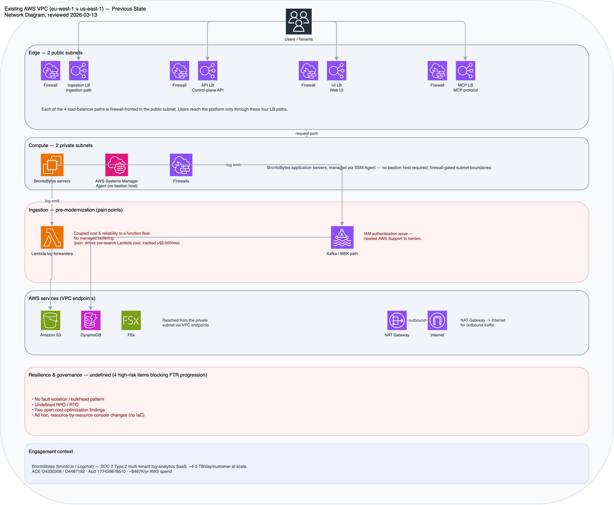Viewport: 614px width, 505px height.
Task: Select 'NAT Gateway → Internet for outbound traffic' note
Action: 483,323
